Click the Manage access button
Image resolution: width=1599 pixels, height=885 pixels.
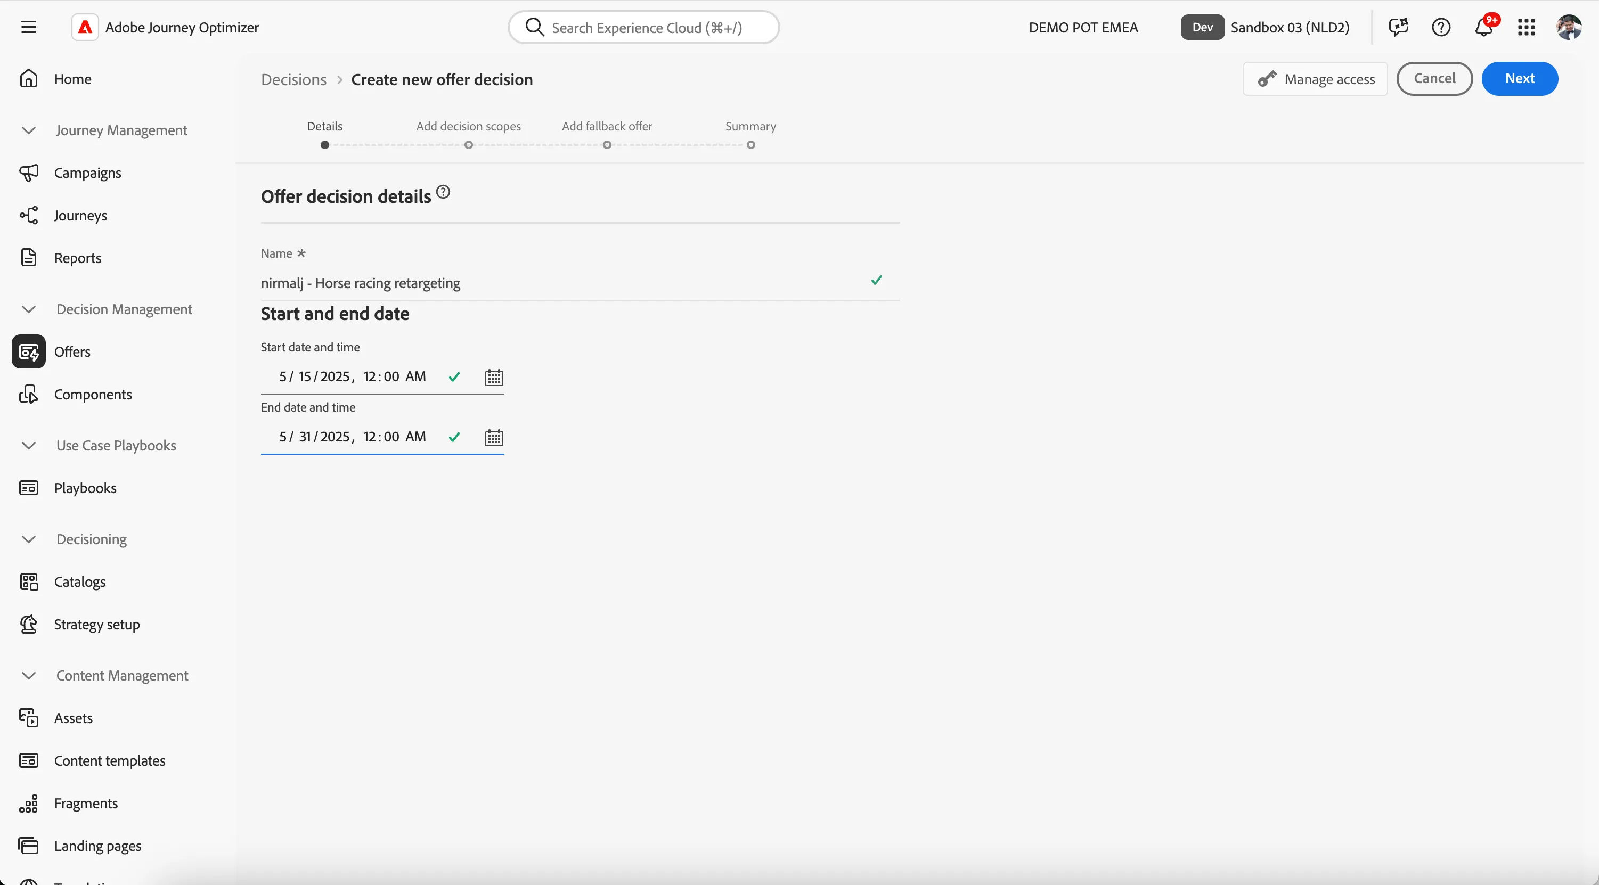[x=1315, y=79]
